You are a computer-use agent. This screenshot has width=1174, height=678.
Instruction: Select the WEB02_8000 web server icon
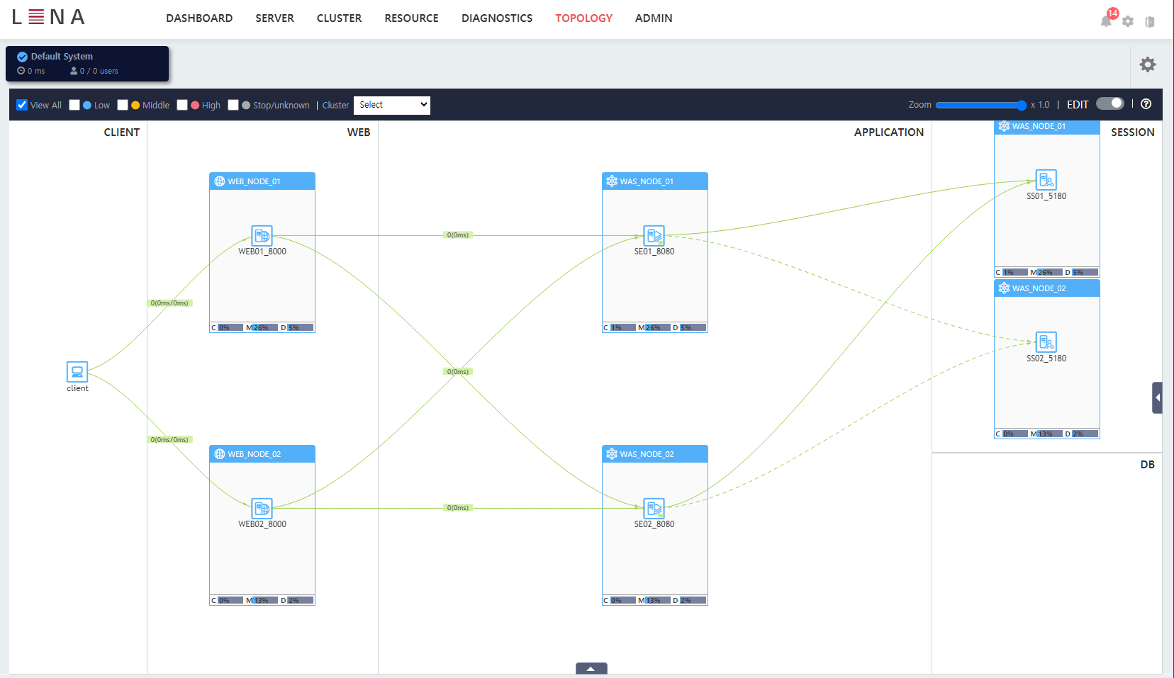point(262,508)
